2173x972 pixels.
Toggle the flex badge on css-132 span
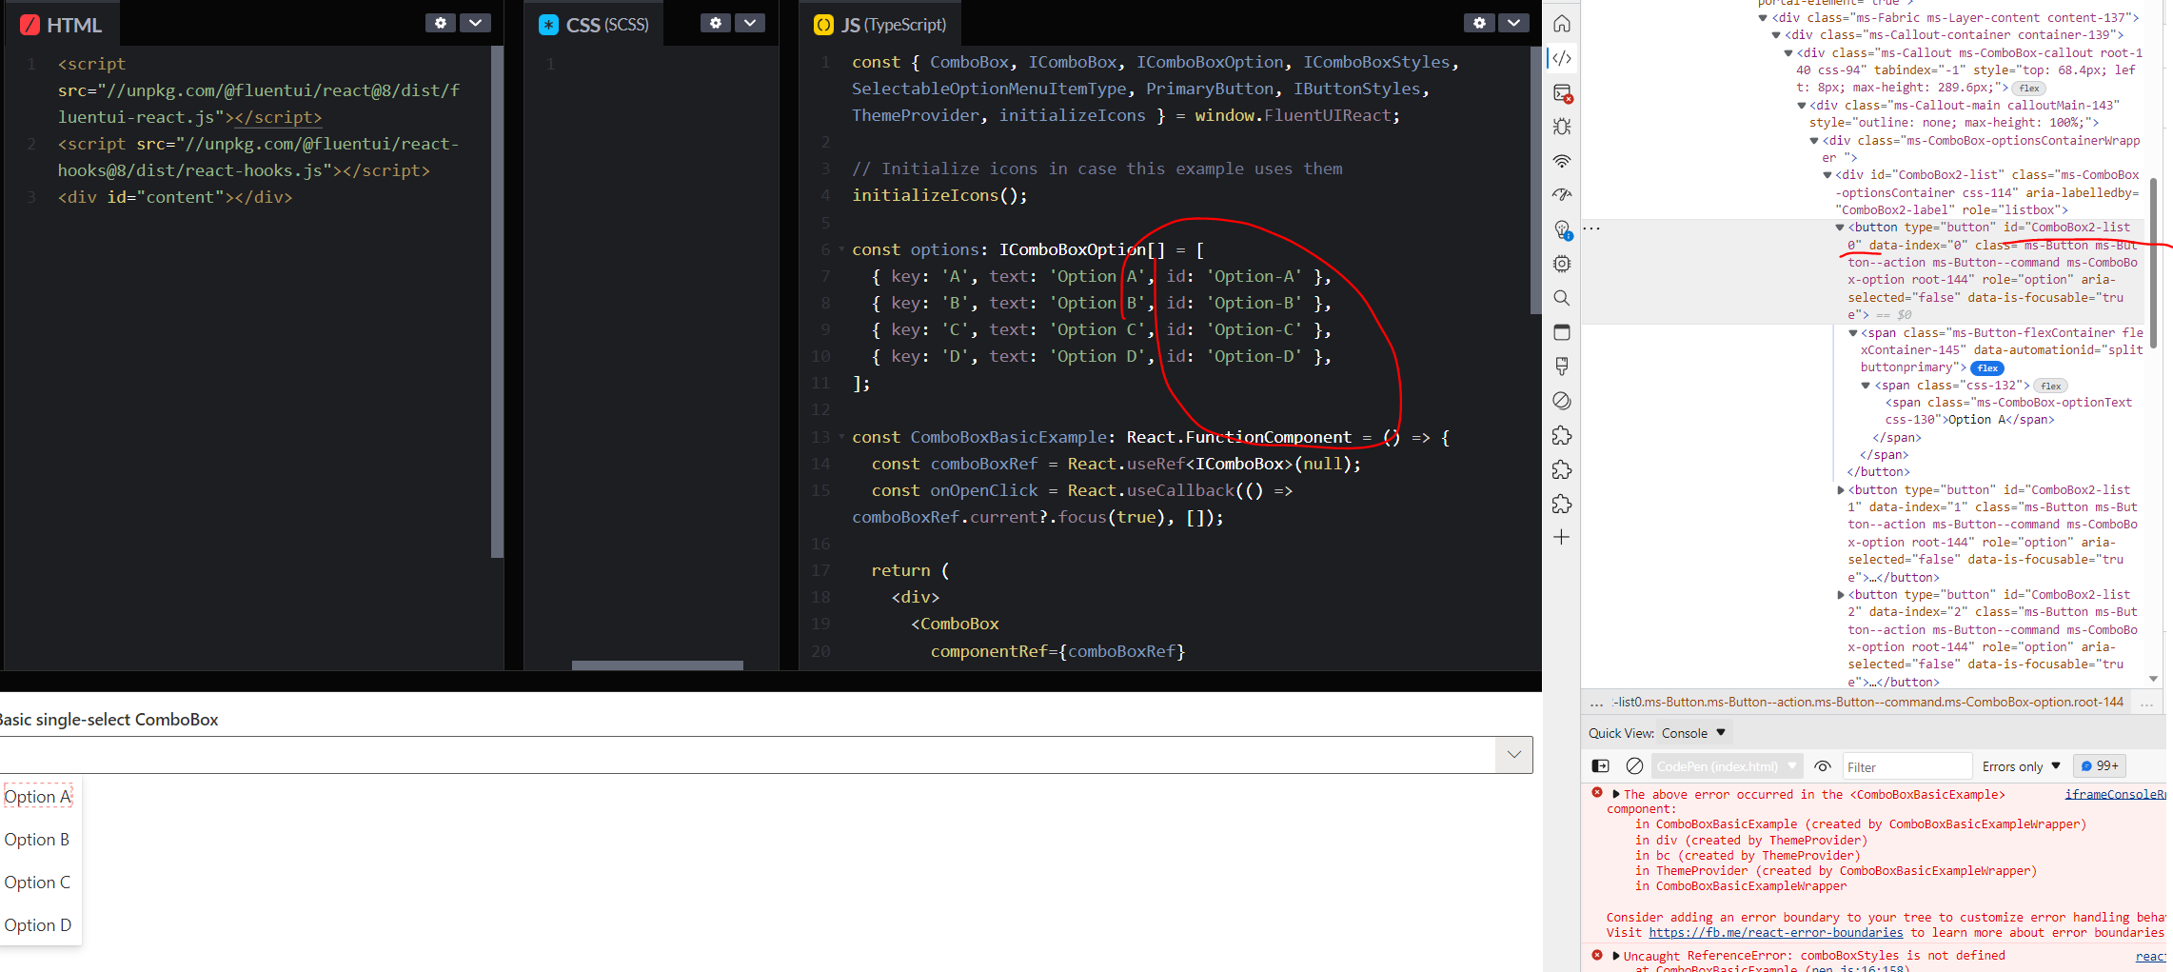(2051, 386)
